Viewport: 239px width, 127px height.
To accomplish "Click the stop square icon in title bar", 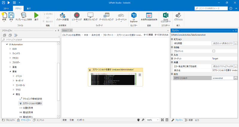I will (14, 3).
